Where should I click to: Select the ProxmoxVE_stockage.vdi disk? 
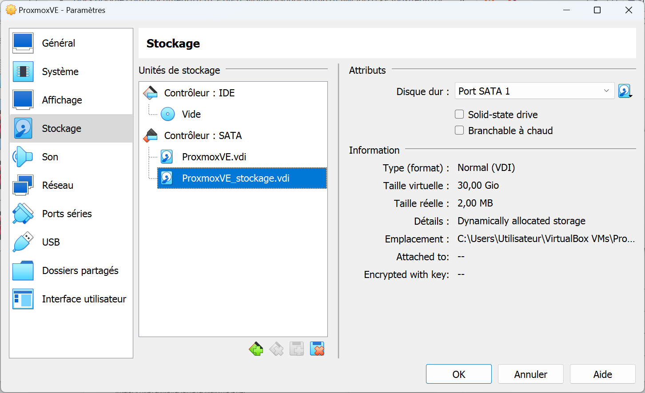[242, 178]
